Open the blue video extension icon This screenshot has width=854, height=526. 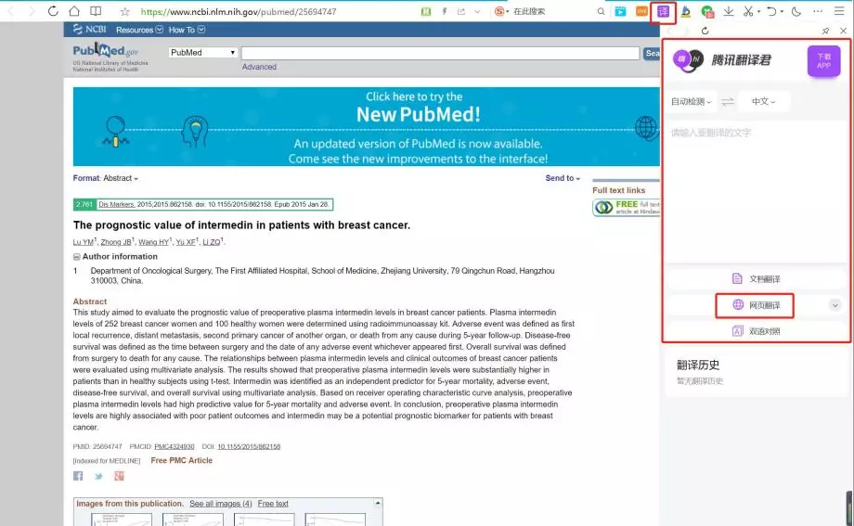[x=620, y=11]
